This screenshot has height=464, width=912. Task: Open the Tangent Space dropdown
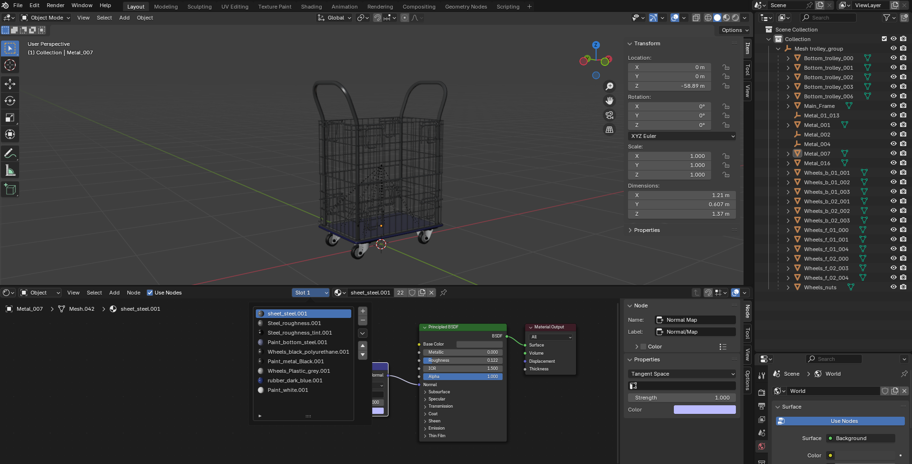681,374
